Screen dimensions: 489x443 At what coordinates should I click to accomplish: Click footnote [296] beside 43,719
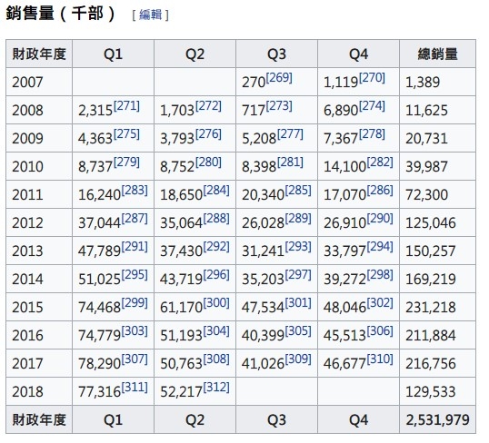tap(216, 274)
